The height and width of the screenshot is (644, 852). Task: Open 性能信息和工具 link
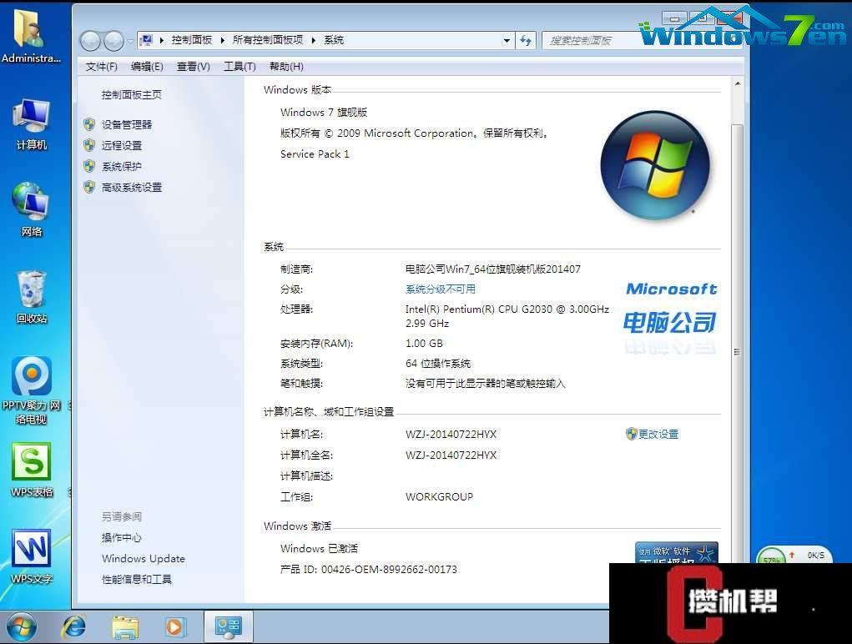(137, 580)
